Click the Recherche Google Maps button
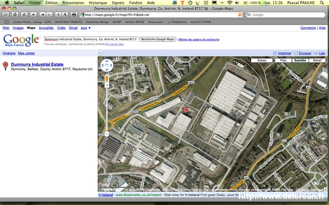The image size is (329, 205). [158, 39]
